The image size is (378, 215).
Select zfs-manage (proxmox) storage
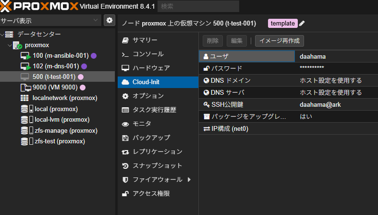click(66, 130)
